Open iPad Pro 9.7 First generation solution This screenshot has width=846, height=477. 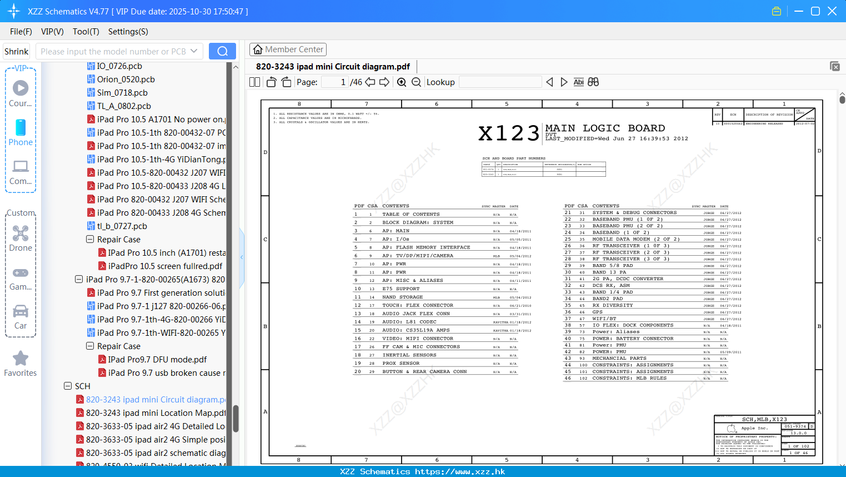click(157, 293)
